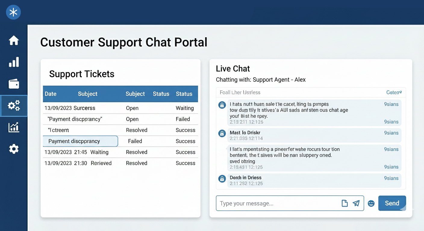
Task: Open the 13/09/2023 21:30 Rerieved ticket
Action: pos(78,163)
